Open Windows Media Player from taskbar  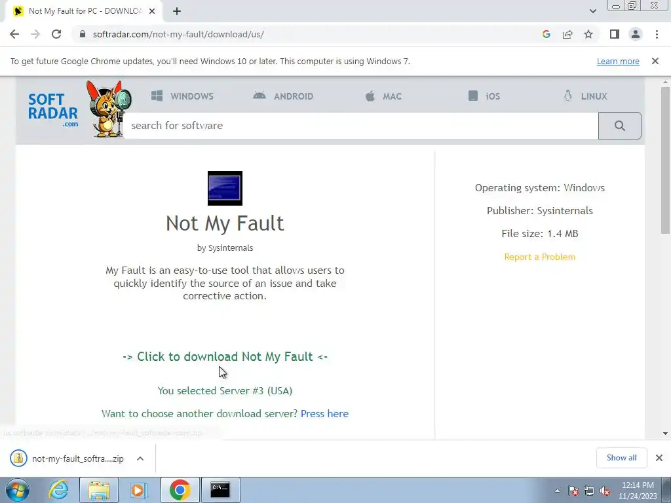pos(139,490)
